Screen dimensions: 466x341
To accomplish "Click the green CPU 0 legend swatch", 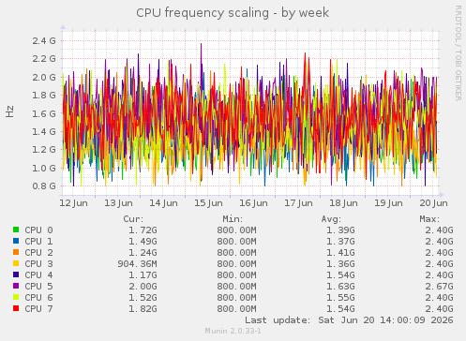I will coord(16,230).
